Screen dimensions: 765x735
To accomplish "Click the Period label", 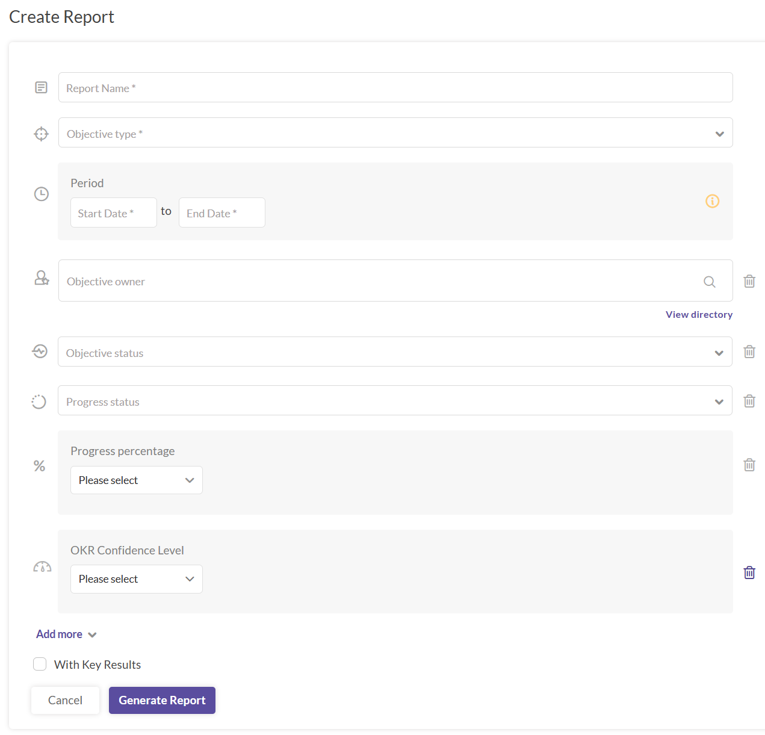I will (87, 183).
